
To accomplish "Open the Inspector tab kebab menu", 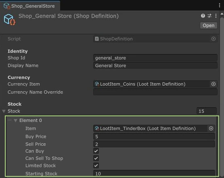I will [x=220, y=5].
